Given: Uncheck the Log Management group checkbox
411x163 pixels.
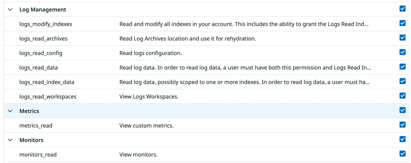Looking at the screenshot, I should (403, 9).
